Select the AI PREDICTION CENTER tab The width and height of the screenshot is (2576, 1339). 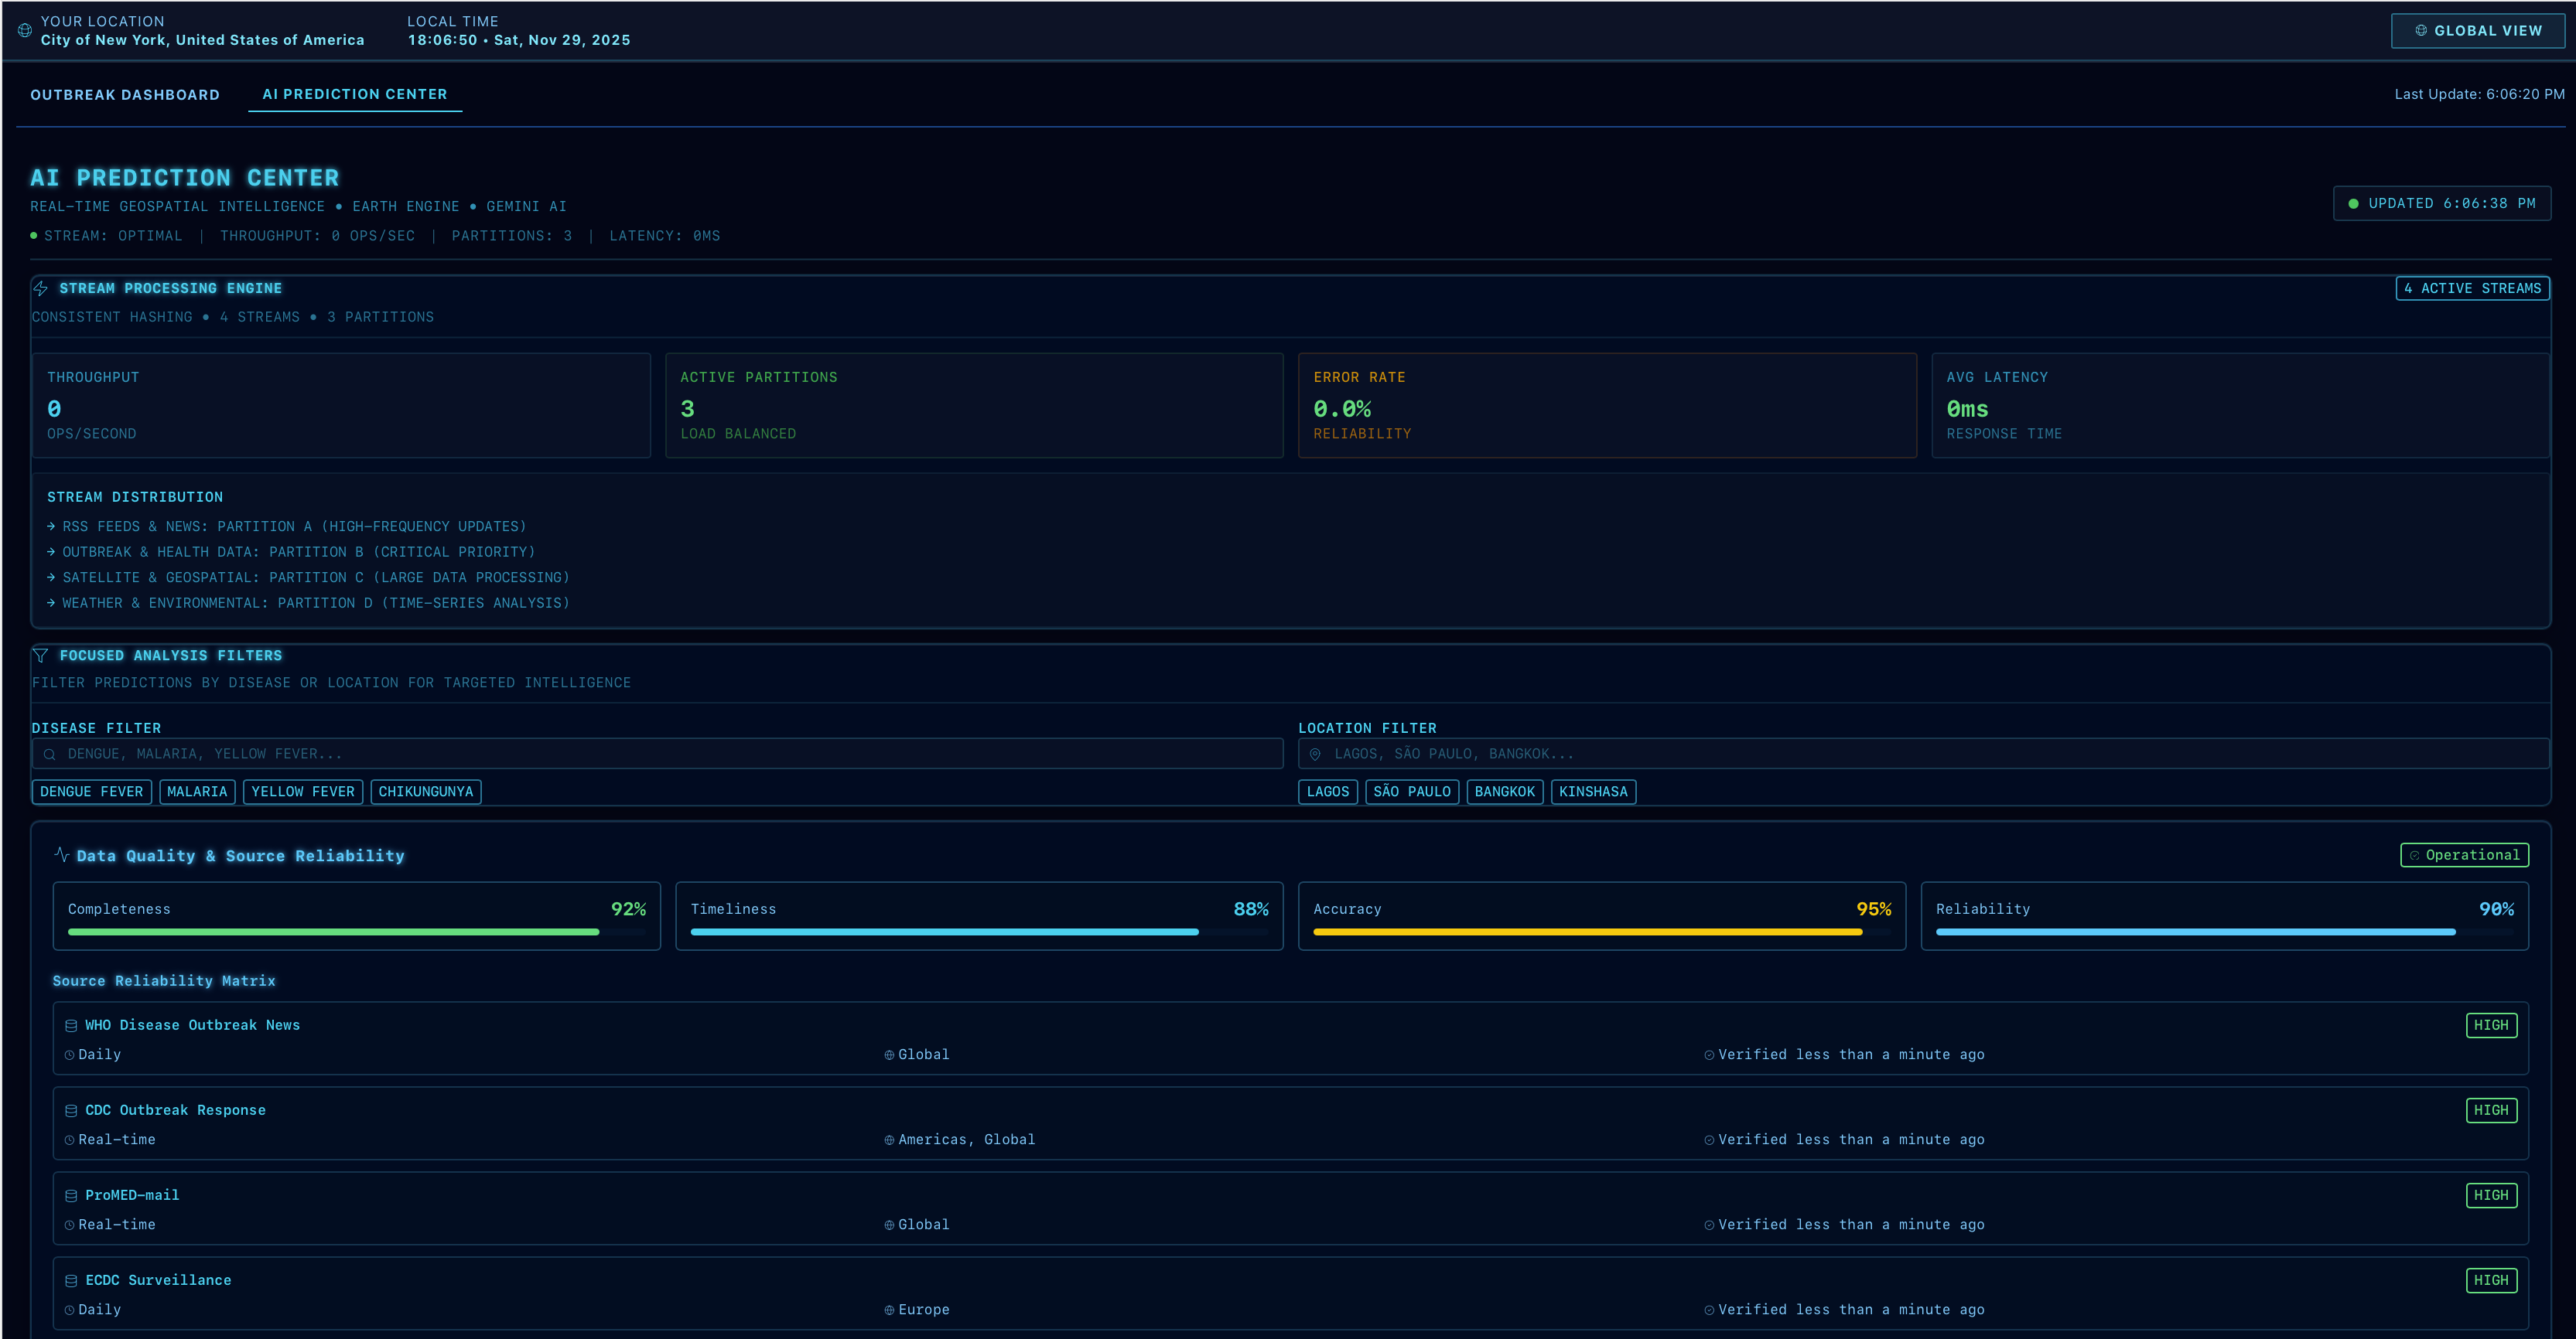click(x=355, y=94)
